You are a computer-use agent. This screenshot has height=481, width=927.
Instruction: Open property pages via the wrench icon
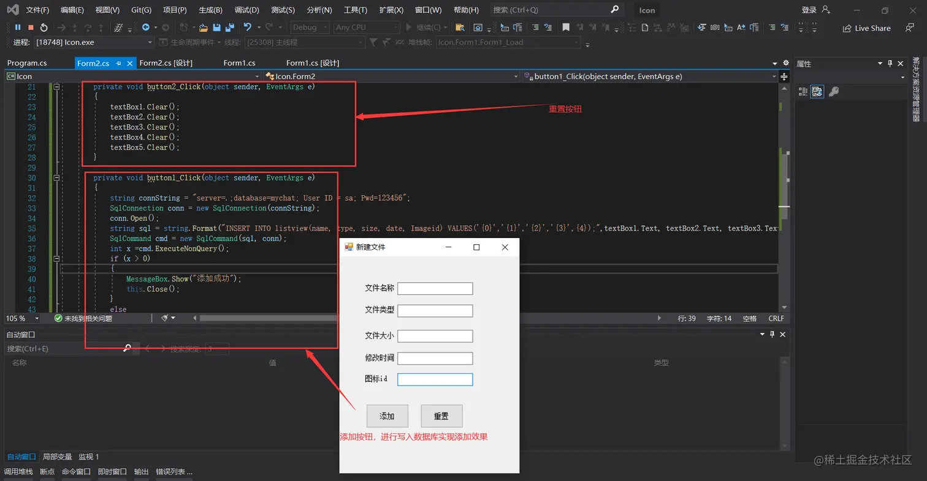tap(833, 92)
